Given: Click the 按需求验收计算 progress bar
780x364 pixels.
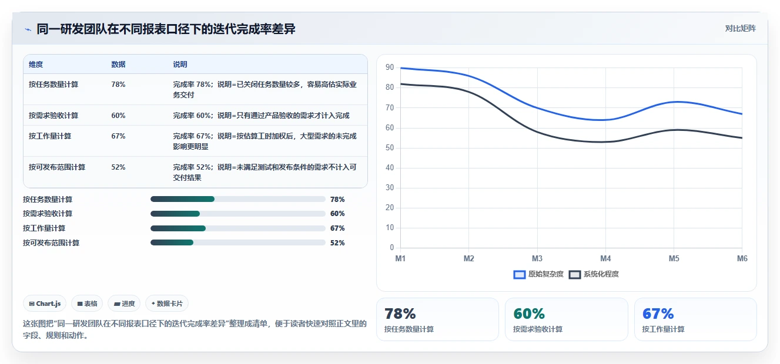Looking at the screenshot, I should click(238, 214).
